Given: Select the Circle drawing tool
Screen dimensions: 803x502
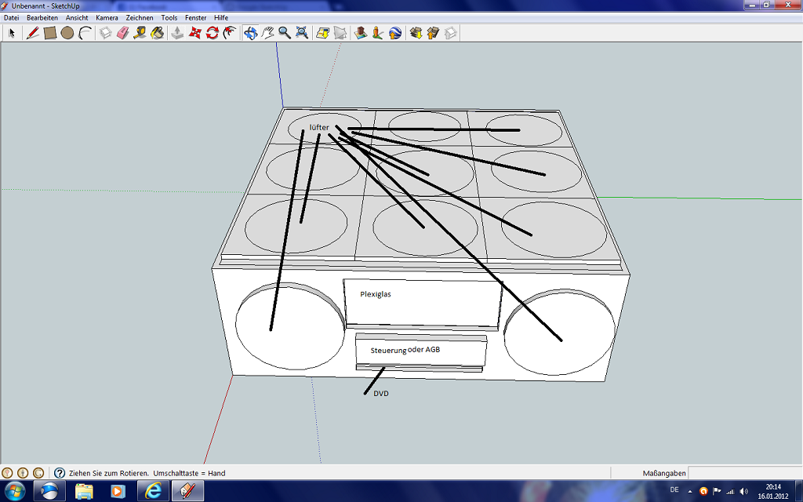Looking at the screenshot, I should [66, 32].
